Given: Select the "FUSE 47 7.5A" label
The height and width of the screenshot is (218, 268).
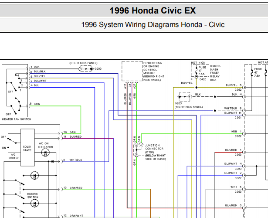Looking at the screenshot, I should click(x=258, y=72).
